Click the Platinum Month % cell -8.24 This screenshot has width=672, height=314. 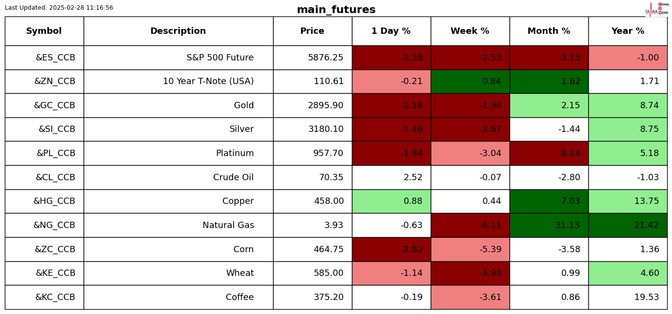click(x=549, y=153)
